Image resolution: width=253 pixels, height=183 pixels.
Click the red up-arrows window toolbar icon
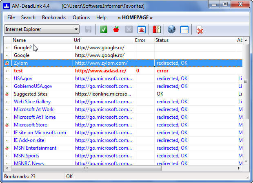[142, 29]
